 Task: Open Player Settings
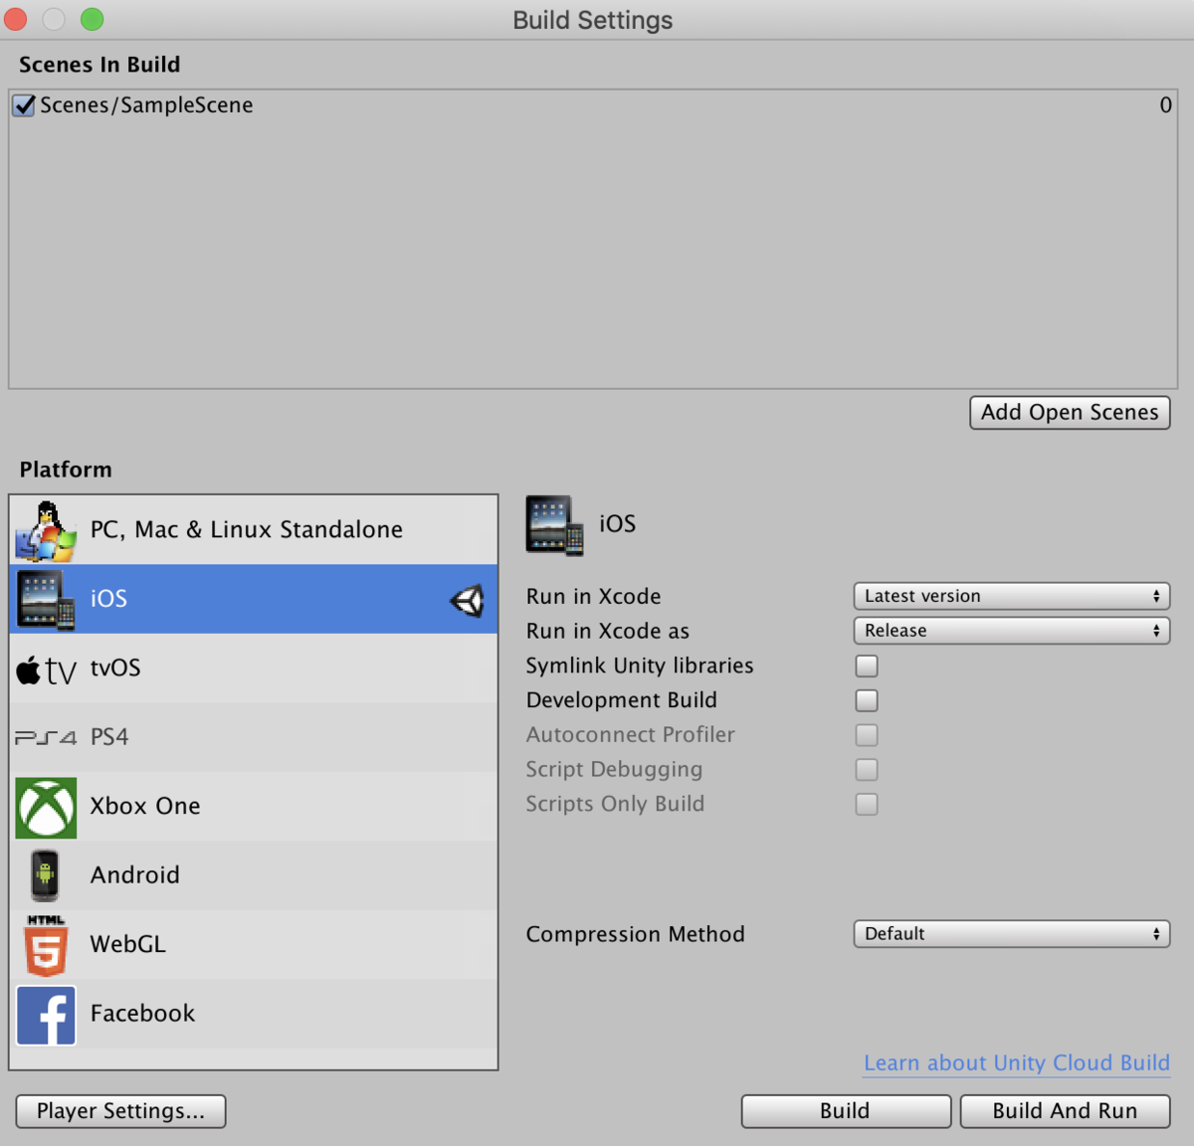(120, 1111)
